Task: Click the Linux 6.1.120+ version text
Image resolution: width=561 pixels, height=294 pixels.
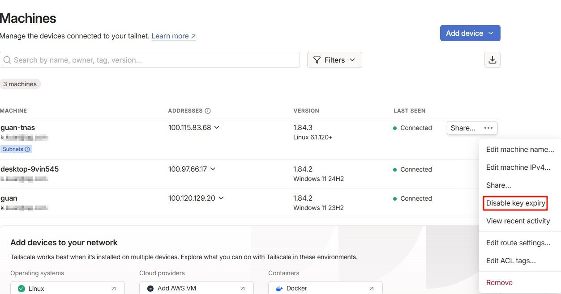Action: click(x=313, y=137)
